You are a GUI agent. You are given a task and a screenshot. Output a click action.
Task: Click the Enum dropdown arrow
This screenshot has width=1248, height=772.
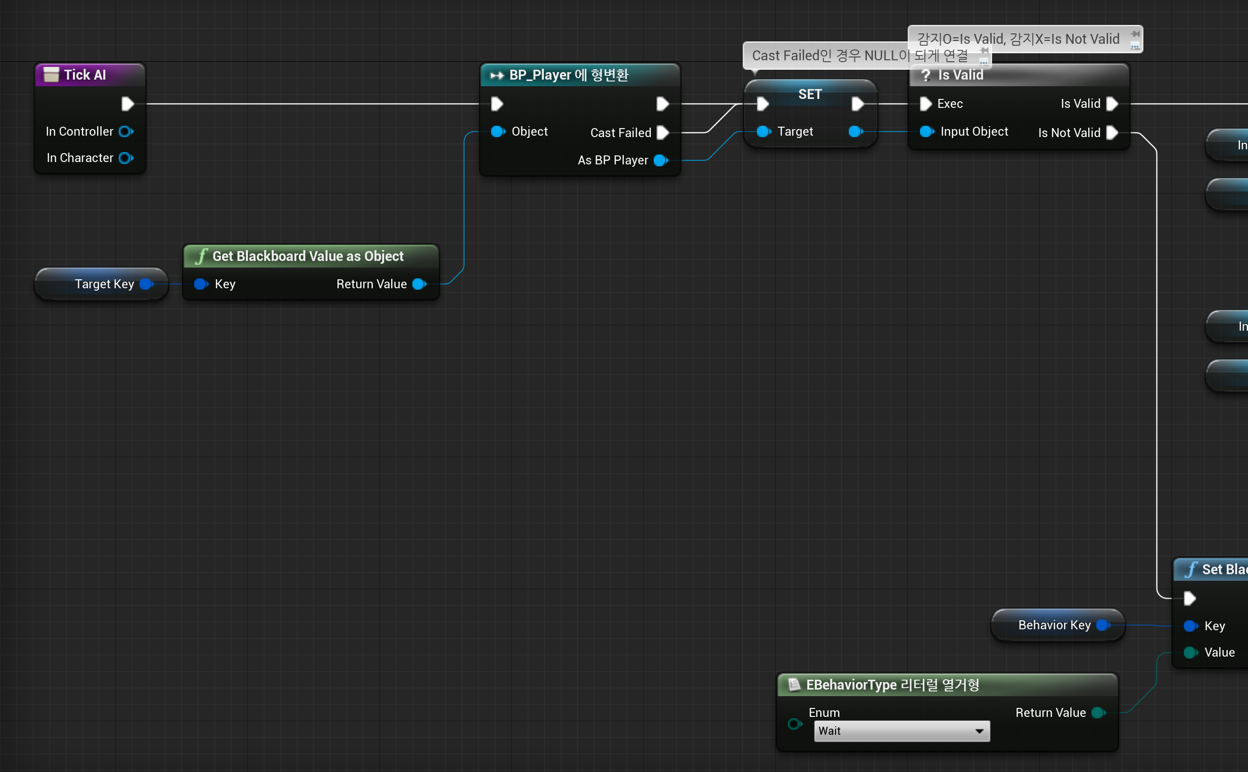(x=979, y=731)
